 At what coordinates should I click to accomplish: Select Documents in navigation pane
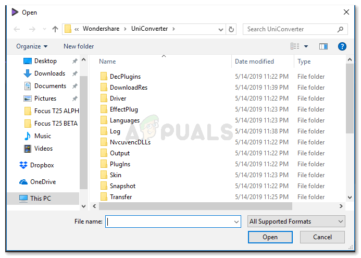point(50,86)
